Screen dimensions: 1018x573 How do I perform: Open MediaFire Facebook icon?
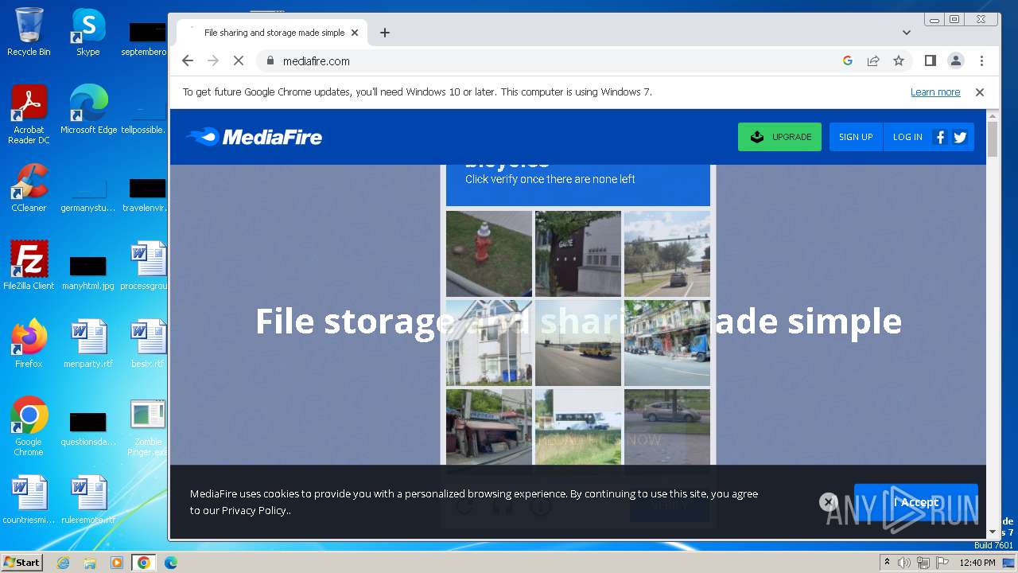[940, 137]
